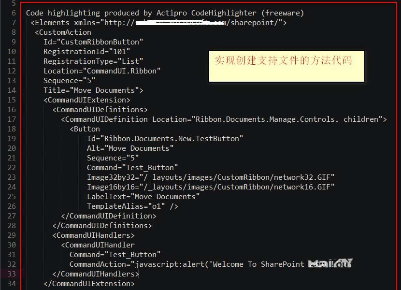The image size is (401, 290).
Task: Click the TemplateAlias="o1" attribute
Action: 132,206
